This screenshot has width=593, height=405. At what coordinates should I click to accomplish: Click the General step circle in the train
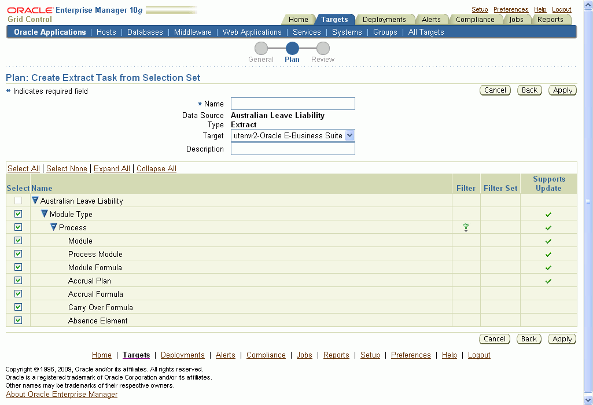(x=261, y=49)
